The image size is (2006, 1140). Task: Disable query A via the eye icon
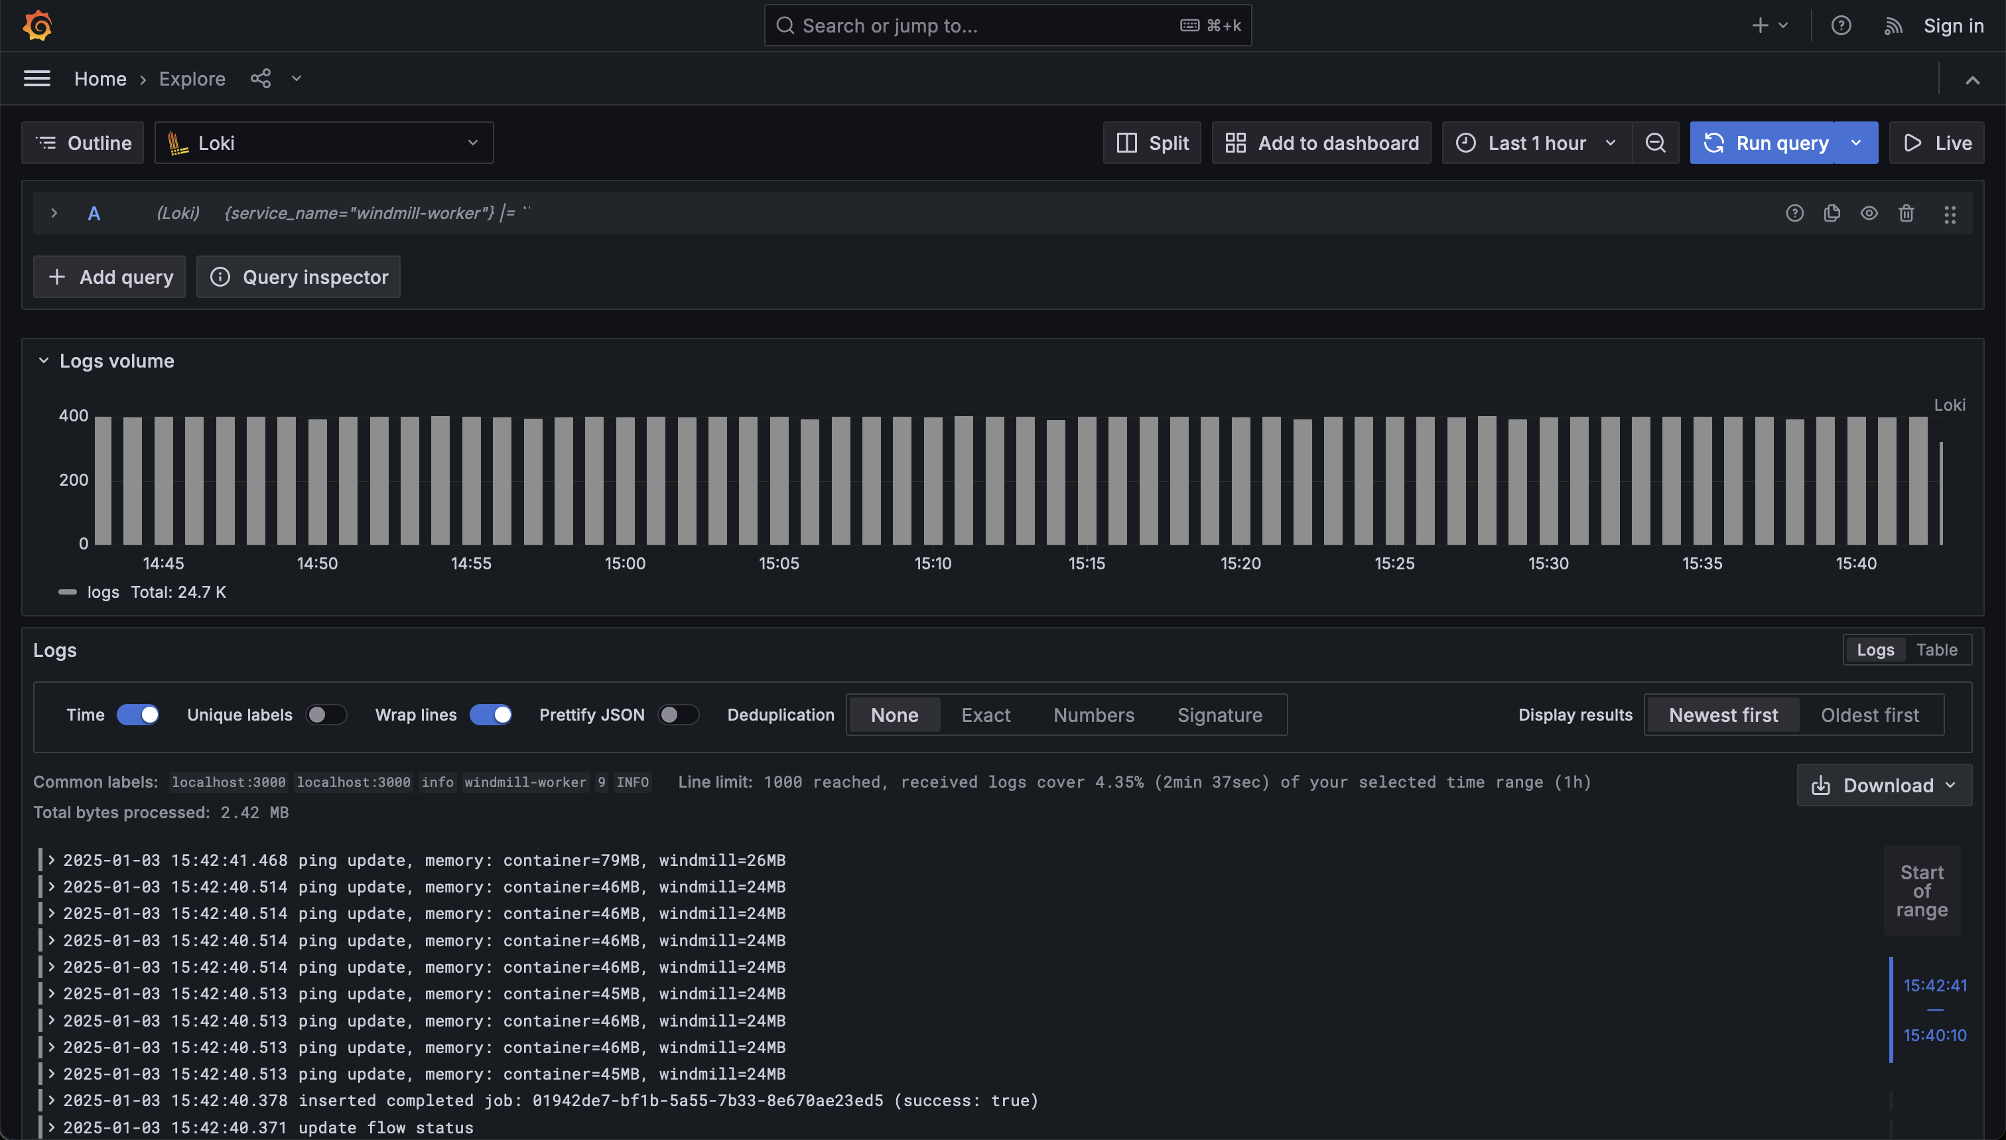(1869, 213)
